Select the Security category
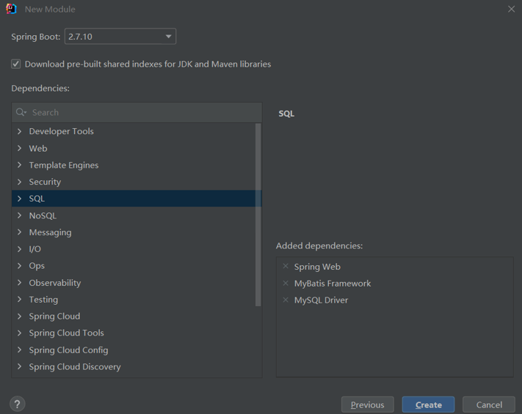 click(45, 182)
